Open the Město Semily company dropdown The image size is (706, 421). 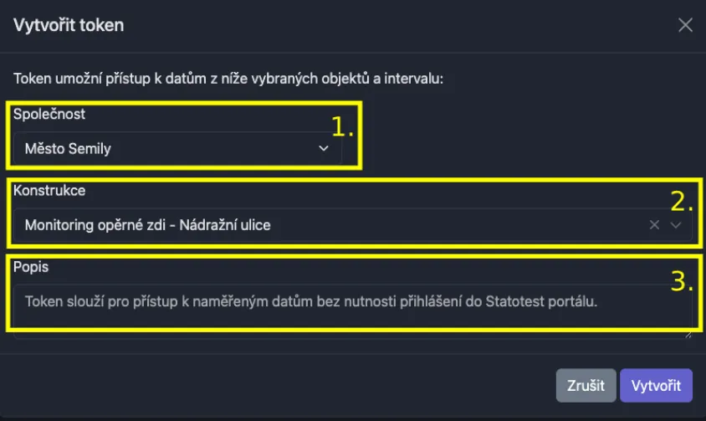coord(167,149)
